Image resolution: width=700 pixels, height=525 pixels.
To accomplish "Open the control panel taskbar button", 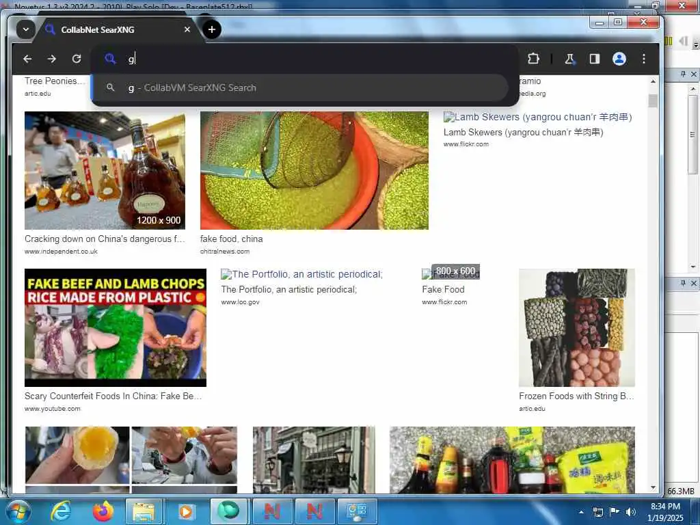I will click(357, 511).
